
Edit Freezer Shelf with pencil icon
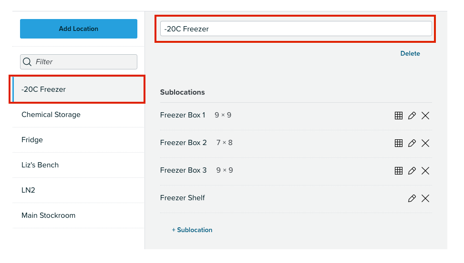tap(412, 198)
